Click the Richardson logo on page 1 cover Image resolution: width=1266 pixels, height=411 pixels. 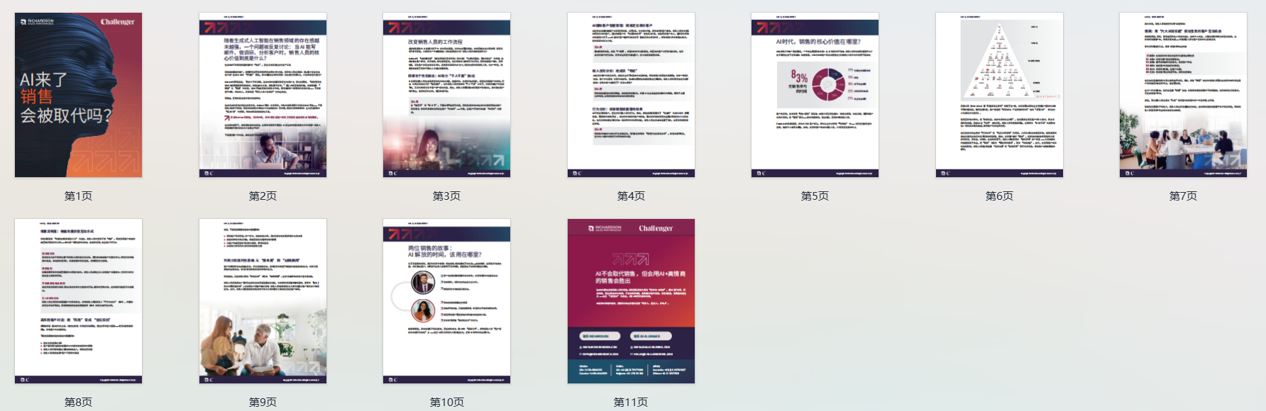pos(37,22)
